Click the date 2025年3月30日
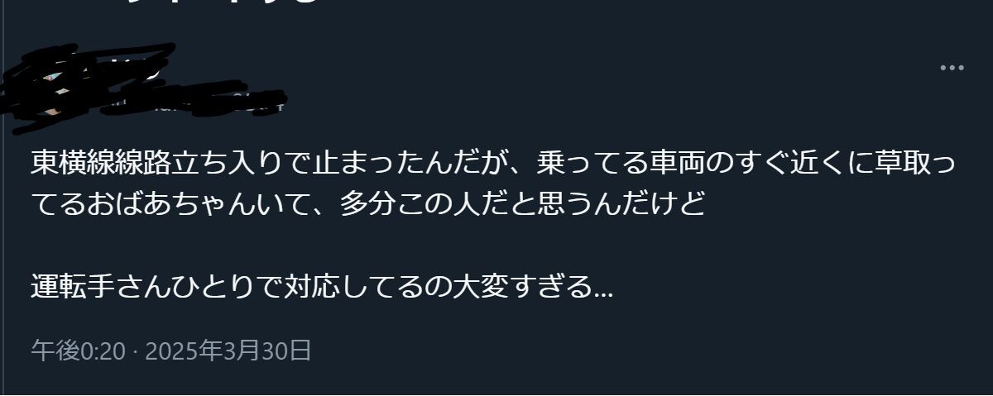Image resolution: width=993 pixels, height=396 pixels. click(228, 351)
